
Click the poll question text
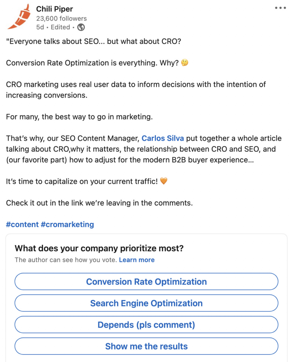(99, 249)
